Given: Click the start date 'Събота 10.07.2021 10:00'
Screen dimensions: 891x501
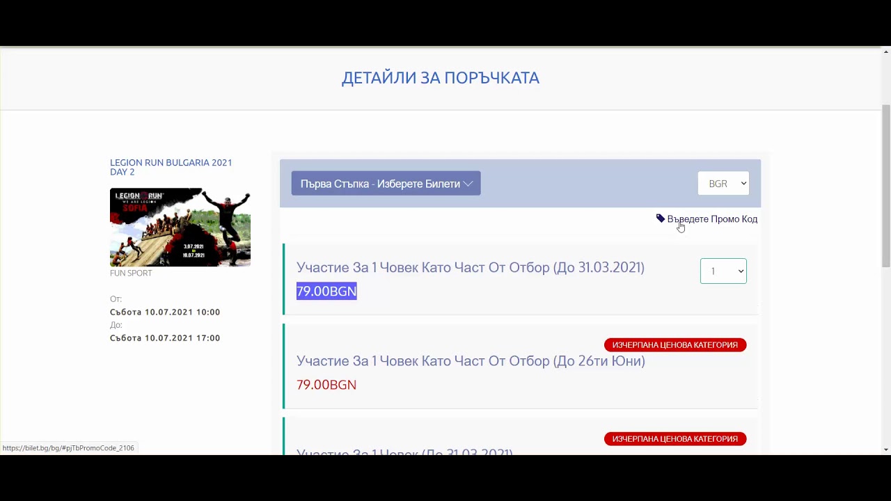Looking at the screenshot, I should coord(165,312).
